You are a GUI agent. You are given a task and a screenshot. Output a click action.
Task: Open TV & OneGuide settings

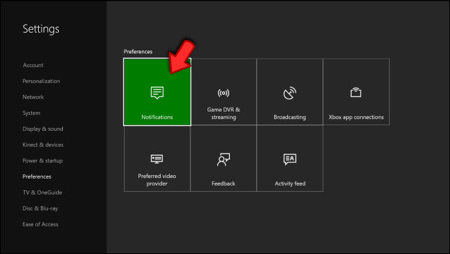coord(42,192)
